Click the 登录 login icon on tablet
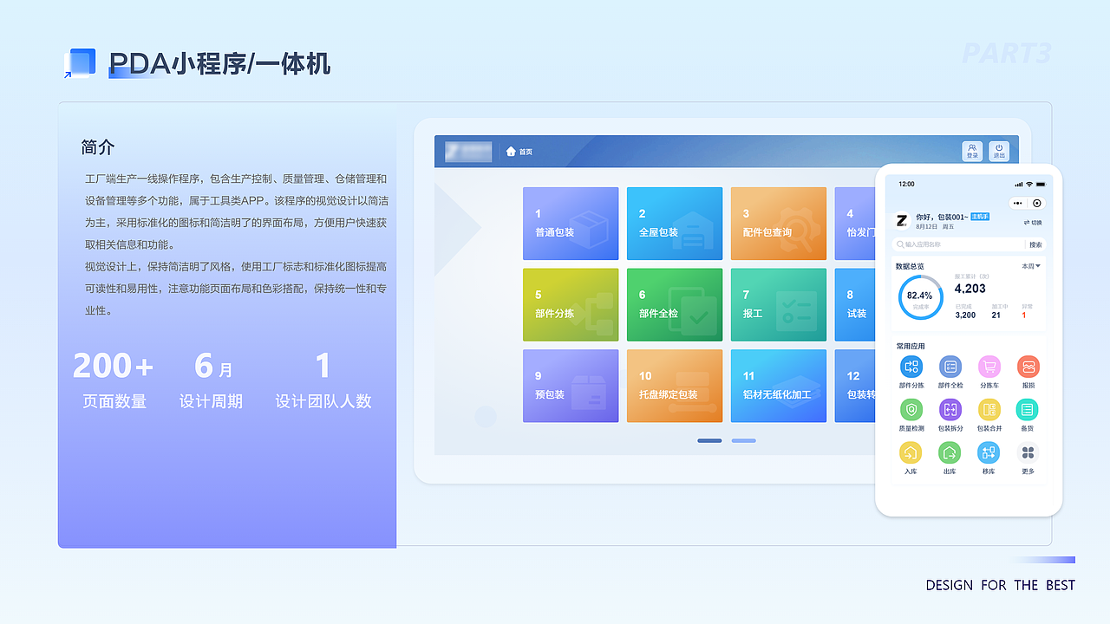Viewport: 1110px width, 624px height. point(972,152)
